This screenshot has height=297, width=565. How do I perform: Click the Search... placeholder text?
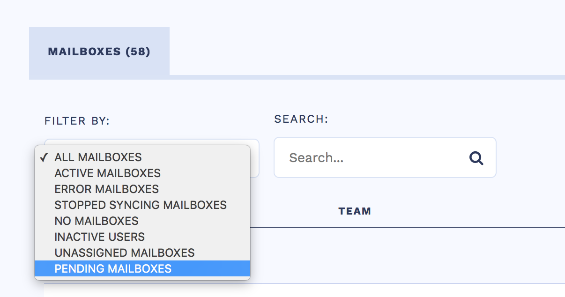[316, 158]
